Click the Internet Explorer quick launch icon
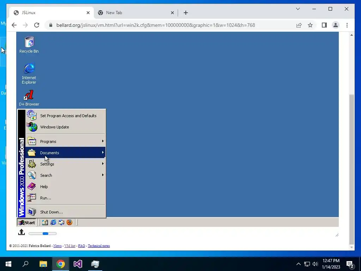The height and width of the screenshot is (271, 361). [53, 222]
